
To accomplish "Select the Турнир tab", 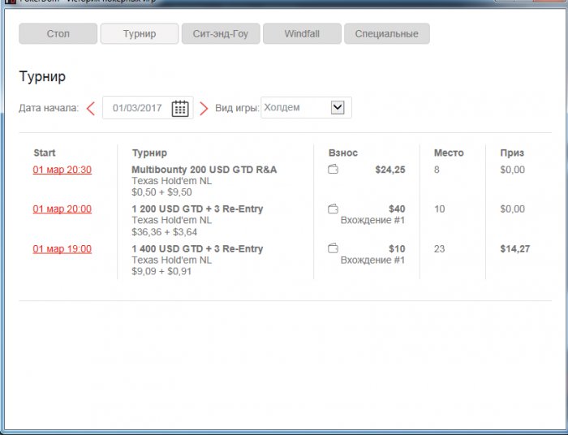I will tap(140, 34).
